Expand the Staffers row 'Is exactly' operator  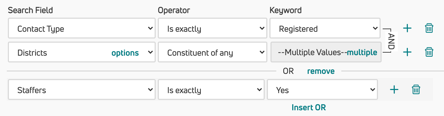(x=211, y=89)
